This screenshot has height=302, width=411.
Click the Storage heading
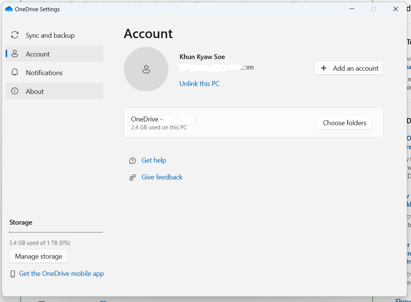pyautogui.click(x=21, y=222)
